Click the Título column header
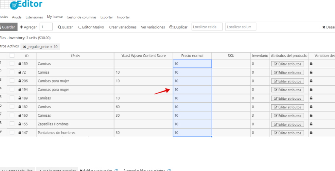Screen dimensions: 335x171 point(75,56)
